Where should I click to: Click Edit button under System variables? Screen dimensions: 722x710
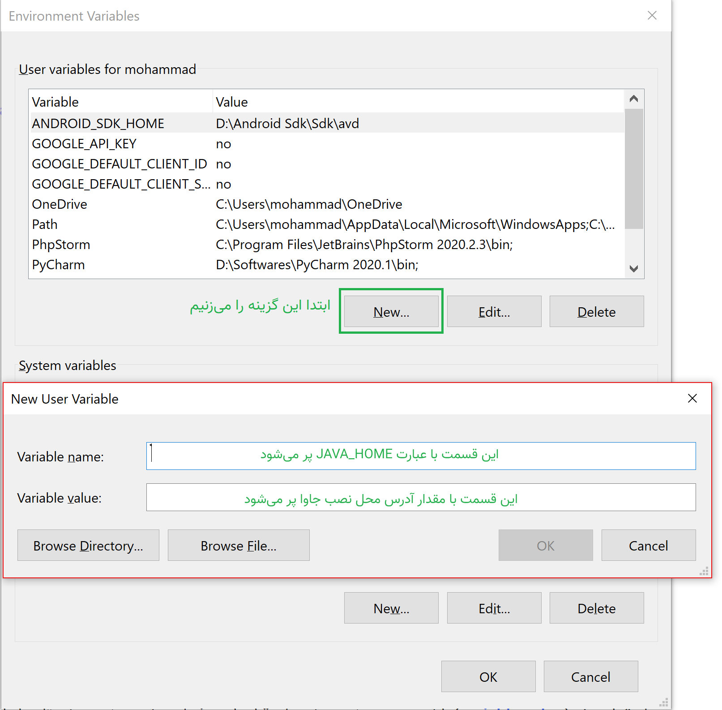click(x=494, y=608)
